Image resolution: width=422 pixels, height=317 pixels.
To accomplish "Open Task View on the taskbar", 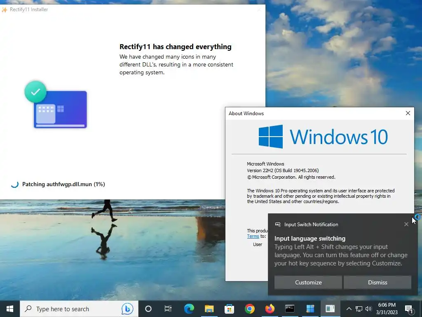I will point(168,309).
